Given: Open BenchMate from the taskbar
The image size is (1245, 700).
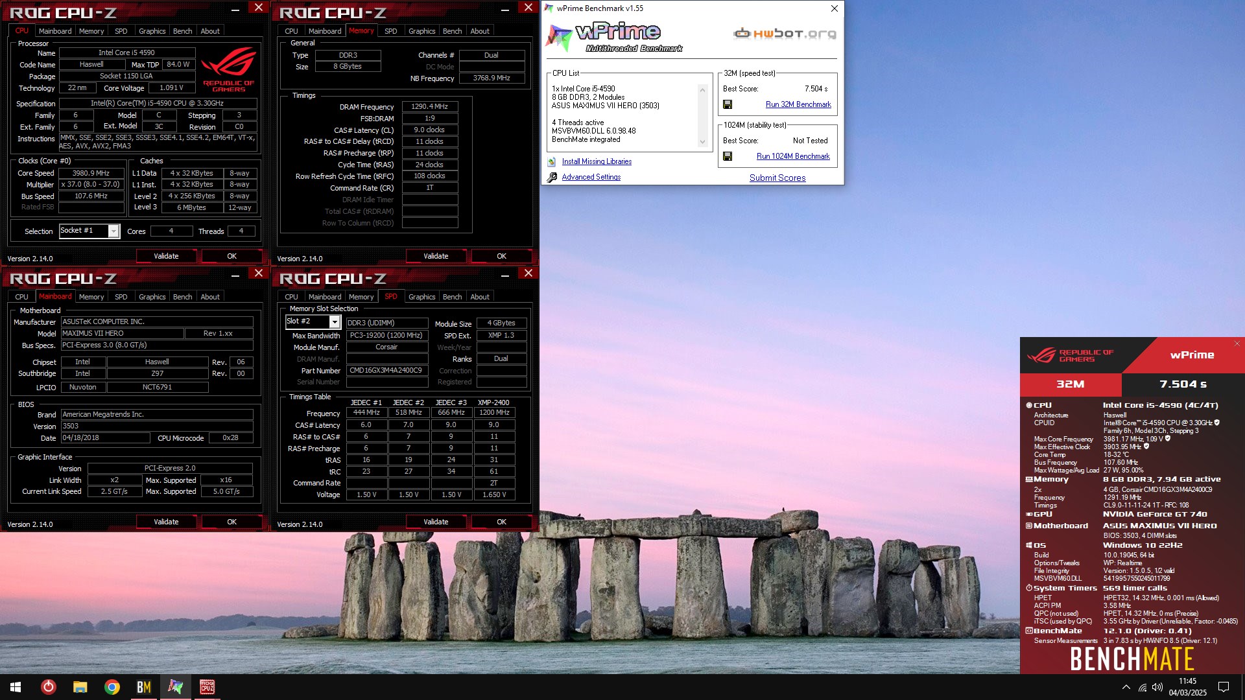Looking at the screenshot, I should (x=143, y=687).
